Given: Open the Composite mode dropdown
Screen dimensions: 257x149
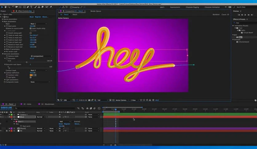Looking at the screenshot, I should 40,82.
